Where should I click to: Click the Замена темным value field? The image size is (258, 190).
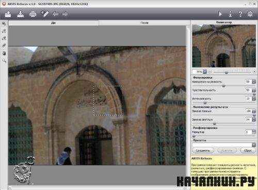(248, 111)
